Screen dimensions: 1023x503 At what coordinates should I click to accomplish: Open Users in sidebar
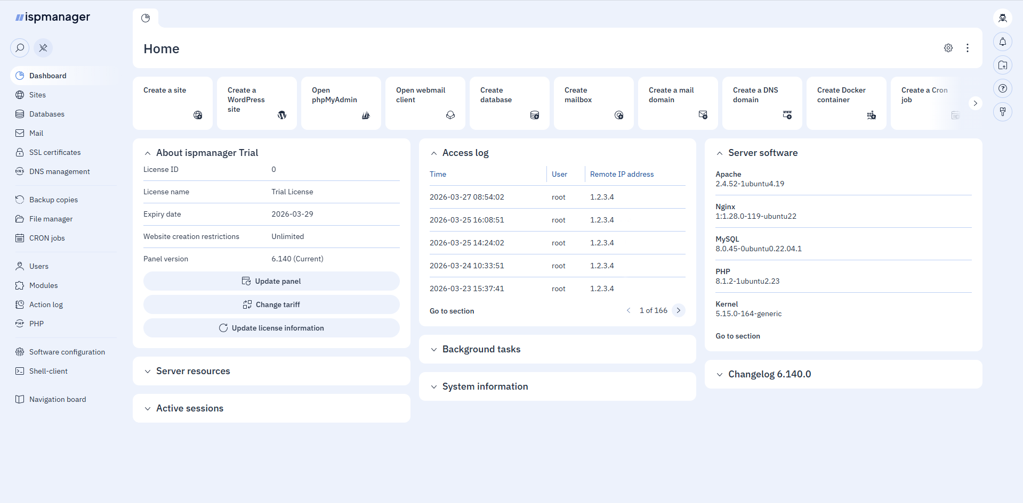pyautogui.click(x=63, y=266)
